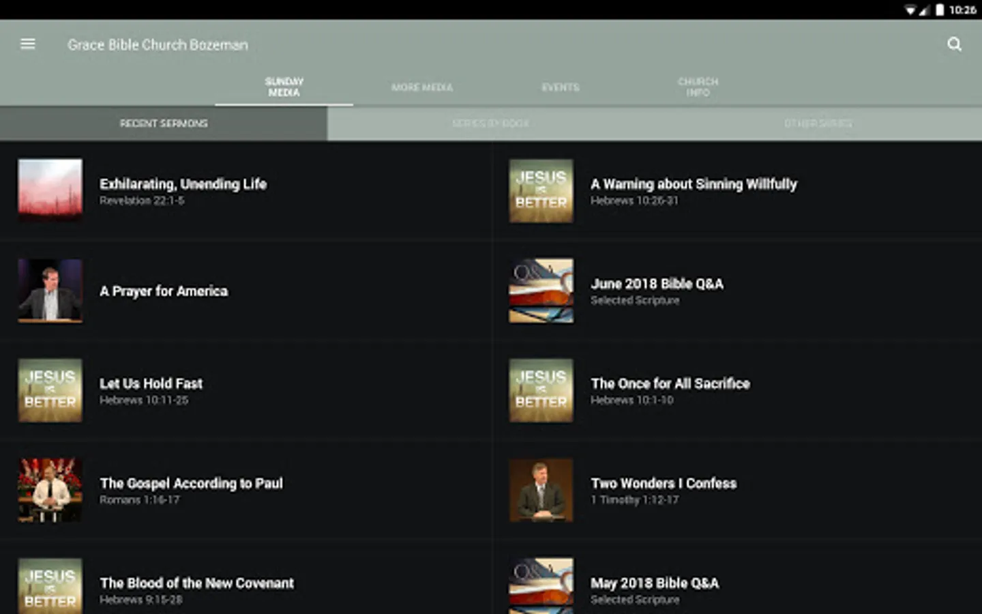This screenshot has width=982, height=614.
Task: Open the Let Us Hold Fast thumbnail
Action: click(50, 390)
